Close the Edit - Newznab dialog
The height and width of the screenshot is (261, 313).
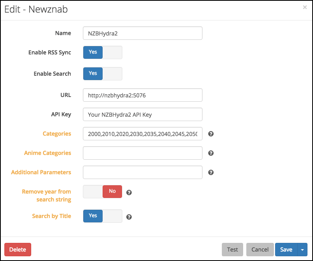305,7
